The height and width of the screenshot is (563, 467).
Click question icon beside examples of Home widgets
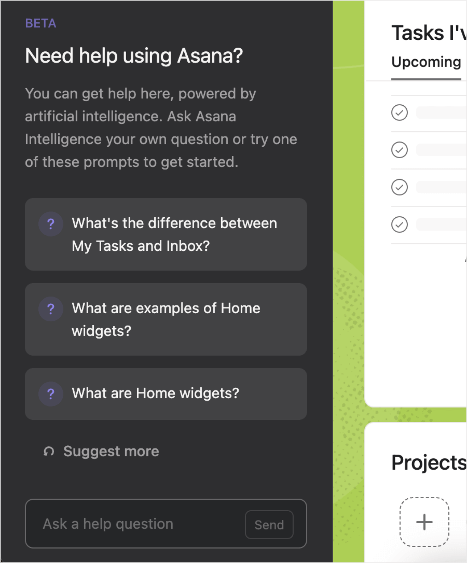tap(50, 309)
